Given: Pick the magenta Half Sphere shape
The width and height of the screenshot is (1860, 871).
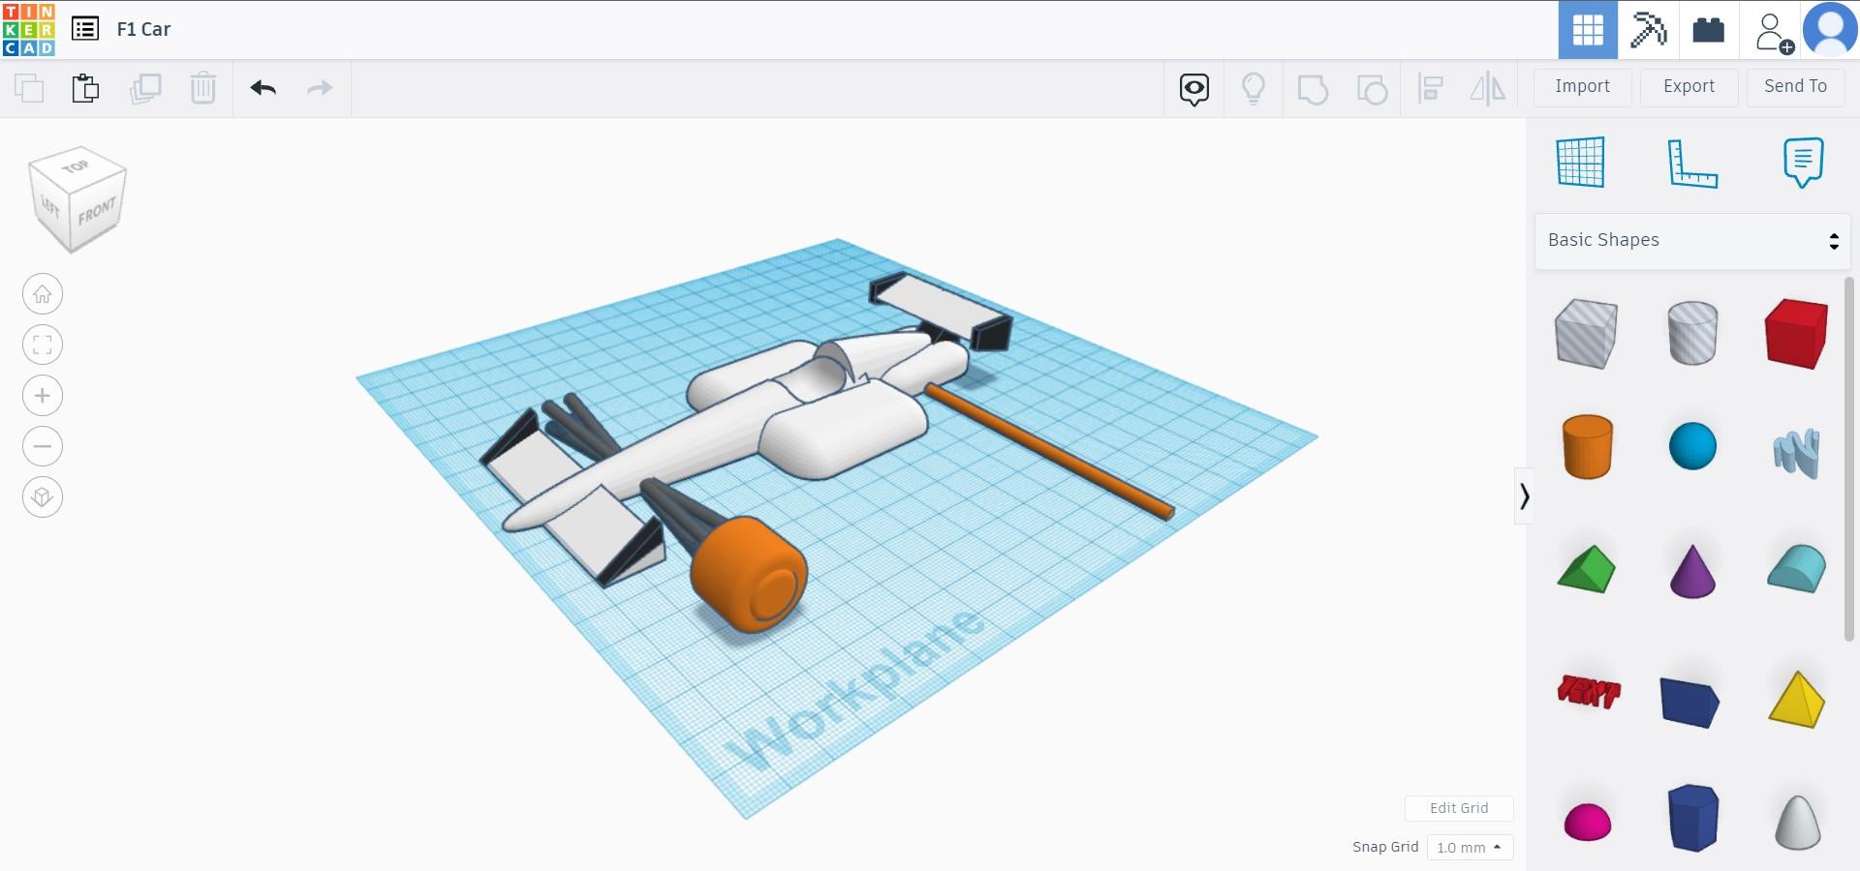Looking at the screenshot, I should click(1588, 822).
